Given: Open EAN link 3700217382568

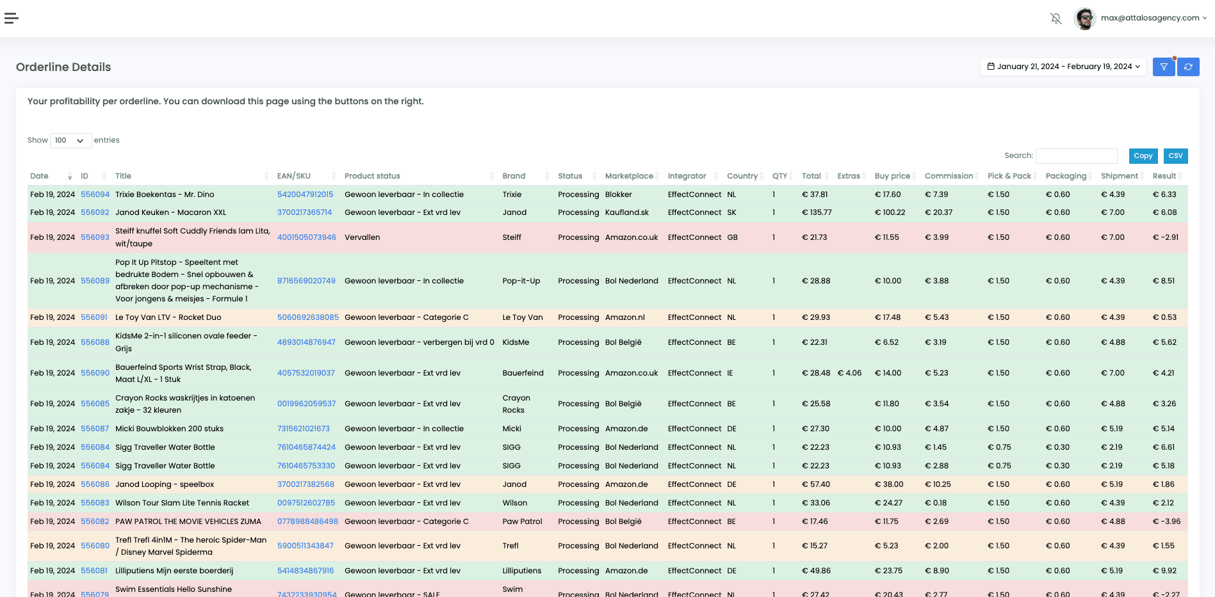Looking at the screenshot, I should 306,484.
